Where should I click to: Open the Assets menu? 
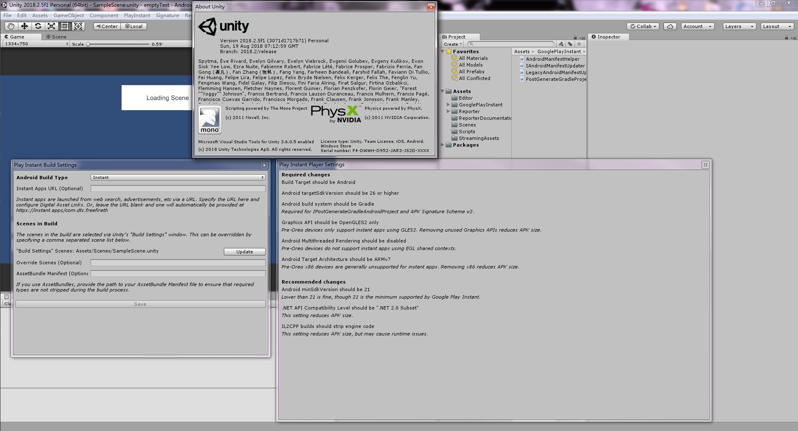(x=40, y=15)
